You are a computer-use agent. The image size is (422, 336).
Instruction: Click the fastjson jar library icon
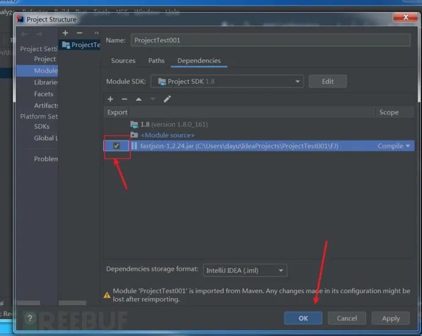coord(134,146)
